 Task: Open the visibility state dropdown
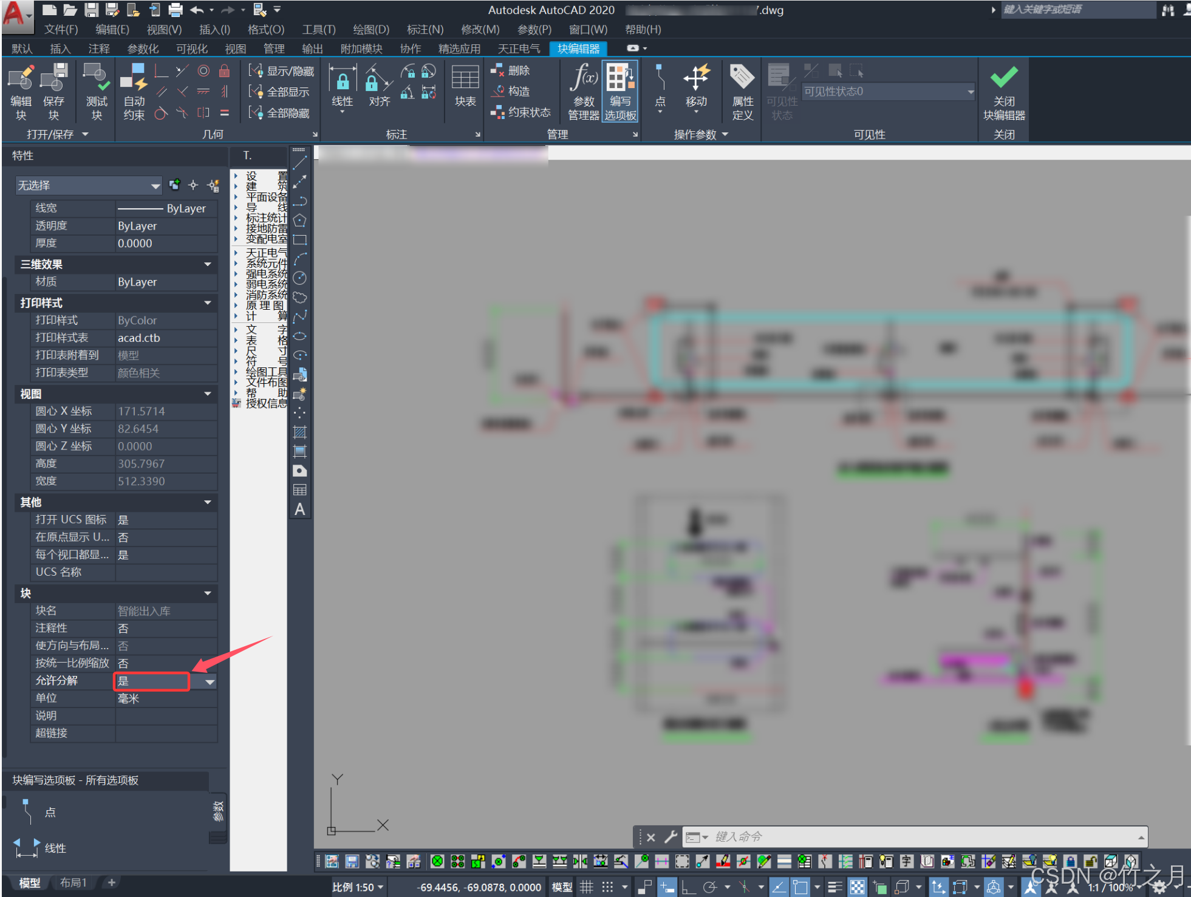[970, 92]
